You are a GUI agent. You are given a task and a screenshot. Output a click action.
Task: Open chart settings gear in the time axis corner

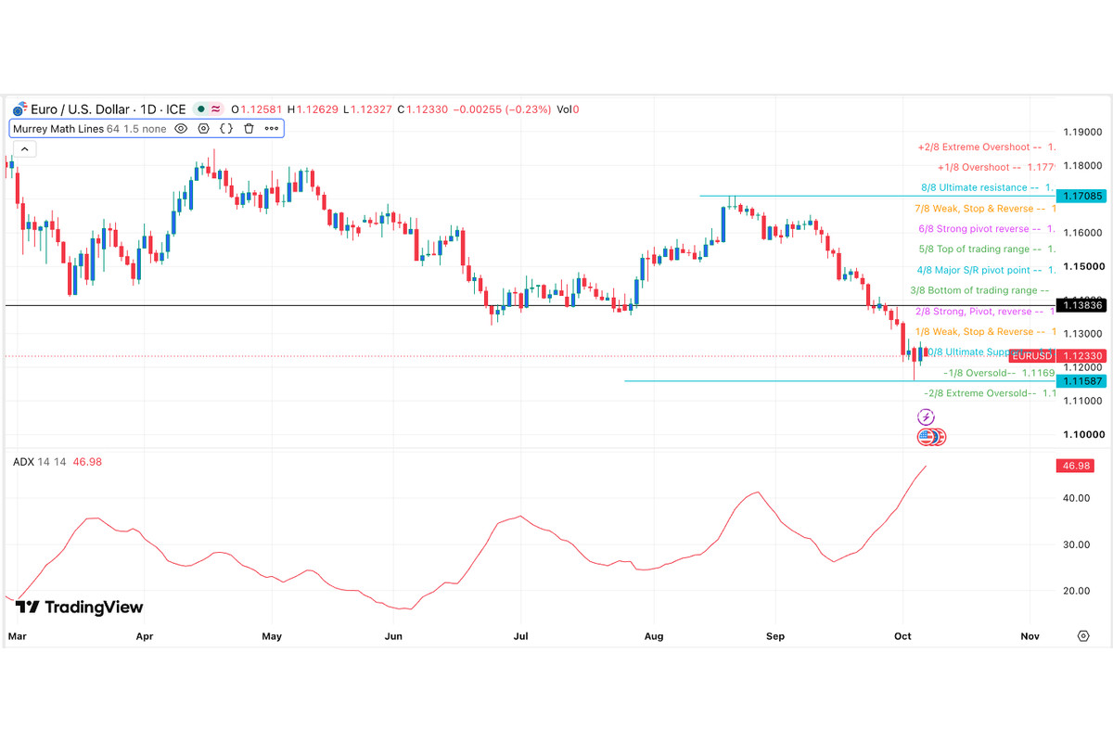pyautogui.click(x=1083, y=636)
